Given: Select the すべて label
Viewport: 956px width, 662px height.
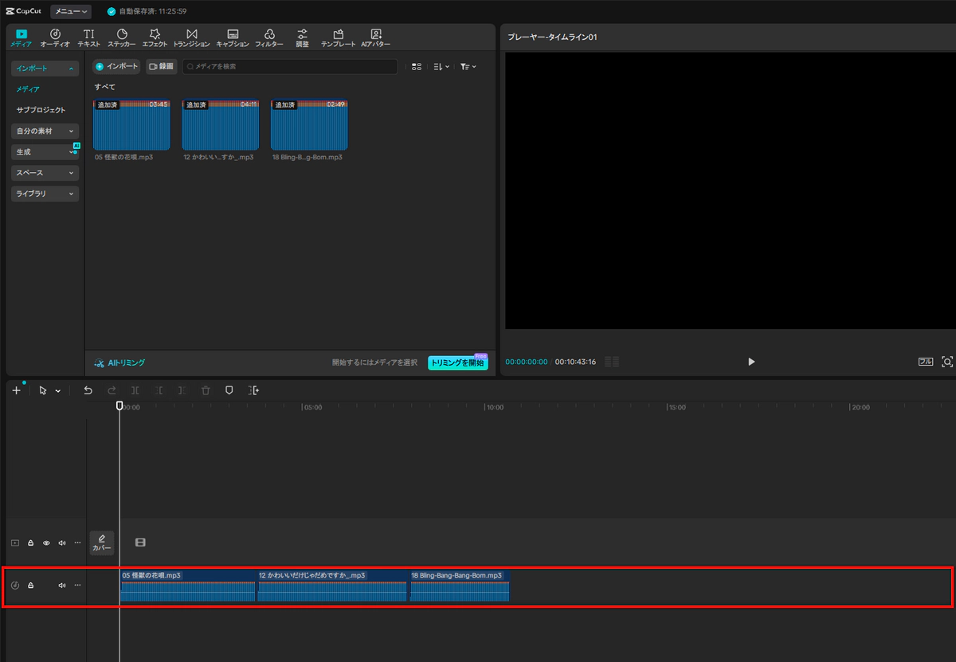Looking at the screenshot, I should point(105,86).
